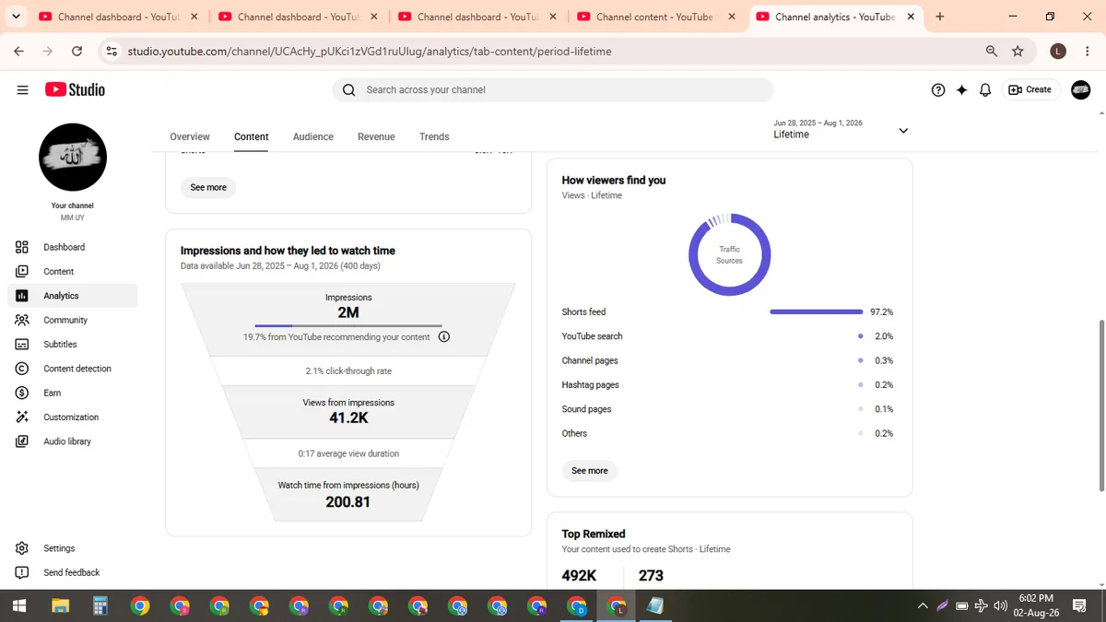
Task: Open the Windows Start menu
Action: pyautogui.click(x=19, y=605)
